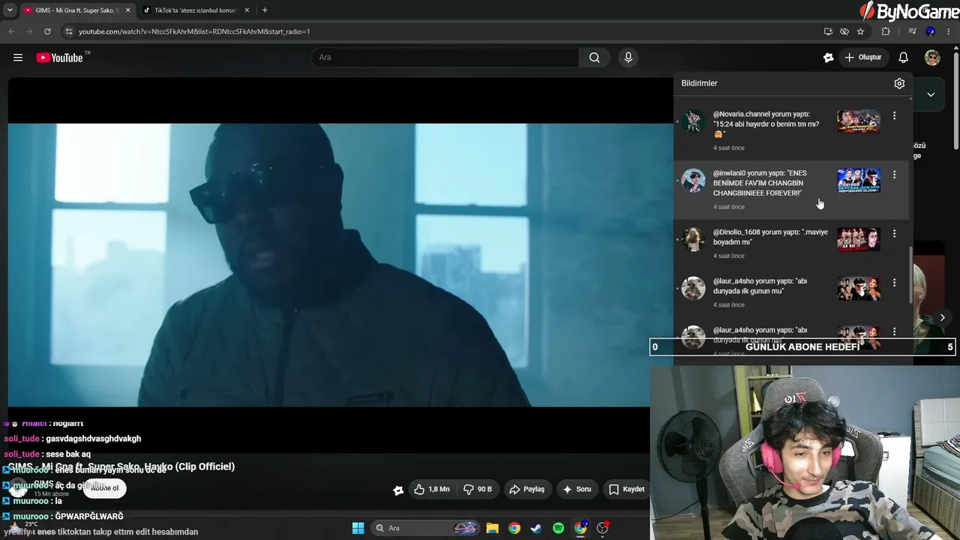Open options for first laur_a4sho notification
Image resolution: width=960 pixels, height=540 pixels.
[x=894, y=283]
